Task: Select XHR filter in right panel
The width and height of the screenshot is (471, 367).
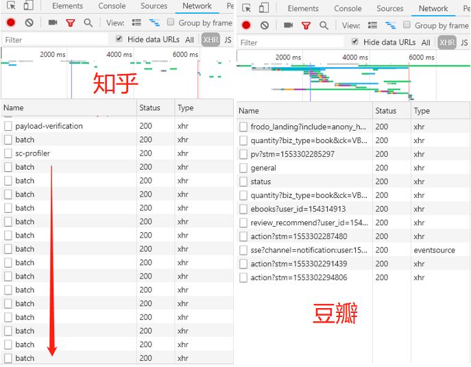Action: click(447, 42)
